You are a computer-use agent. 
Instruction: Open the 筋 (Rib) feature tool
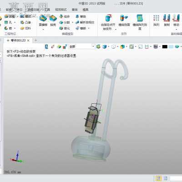[x=8, y=28]
